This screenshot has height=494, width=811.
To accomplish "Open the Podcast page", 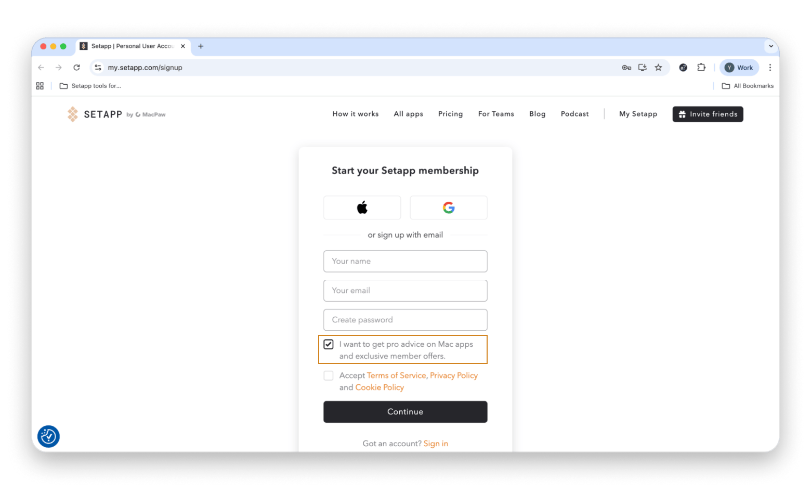I will tap(574, 114).
